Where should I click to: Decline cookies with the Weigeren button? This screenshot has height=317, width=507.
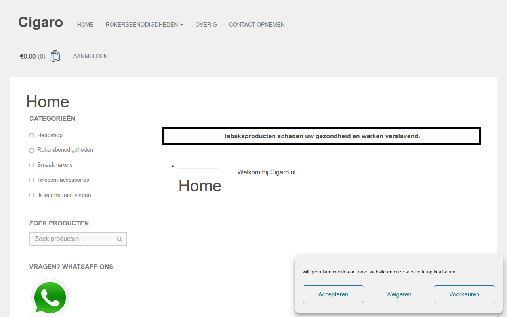point(399,294)
